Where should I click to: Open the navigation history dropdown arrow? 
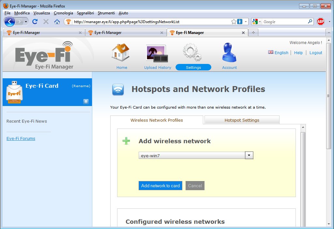tap(26, 22)
